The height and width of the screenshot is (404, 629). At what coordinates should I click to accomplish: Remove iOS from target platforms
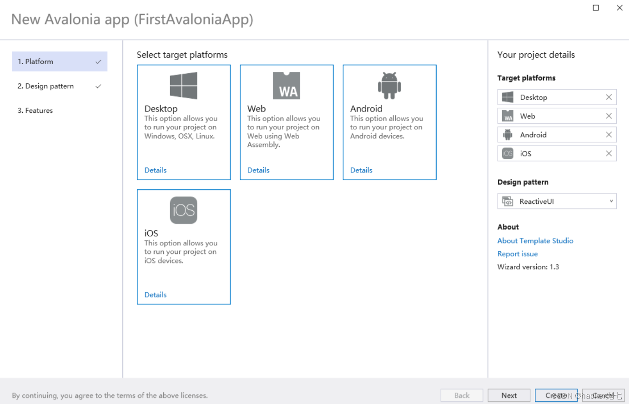point(609,153)
